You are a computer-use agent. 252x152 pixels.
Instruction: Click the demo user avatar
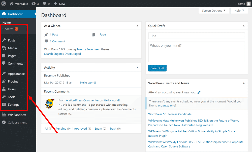pyautogui.click(x=249, y=4)
